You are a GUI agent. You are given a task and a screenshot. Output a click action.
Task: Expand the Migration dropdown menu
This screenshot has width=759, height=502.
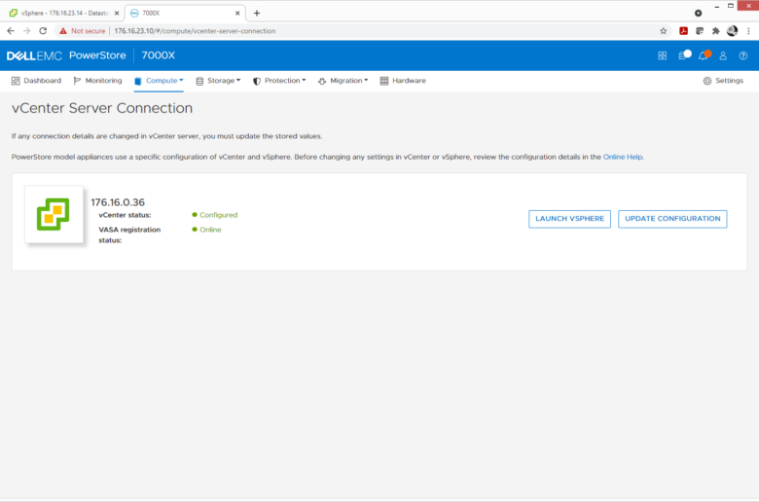[343, 81]
